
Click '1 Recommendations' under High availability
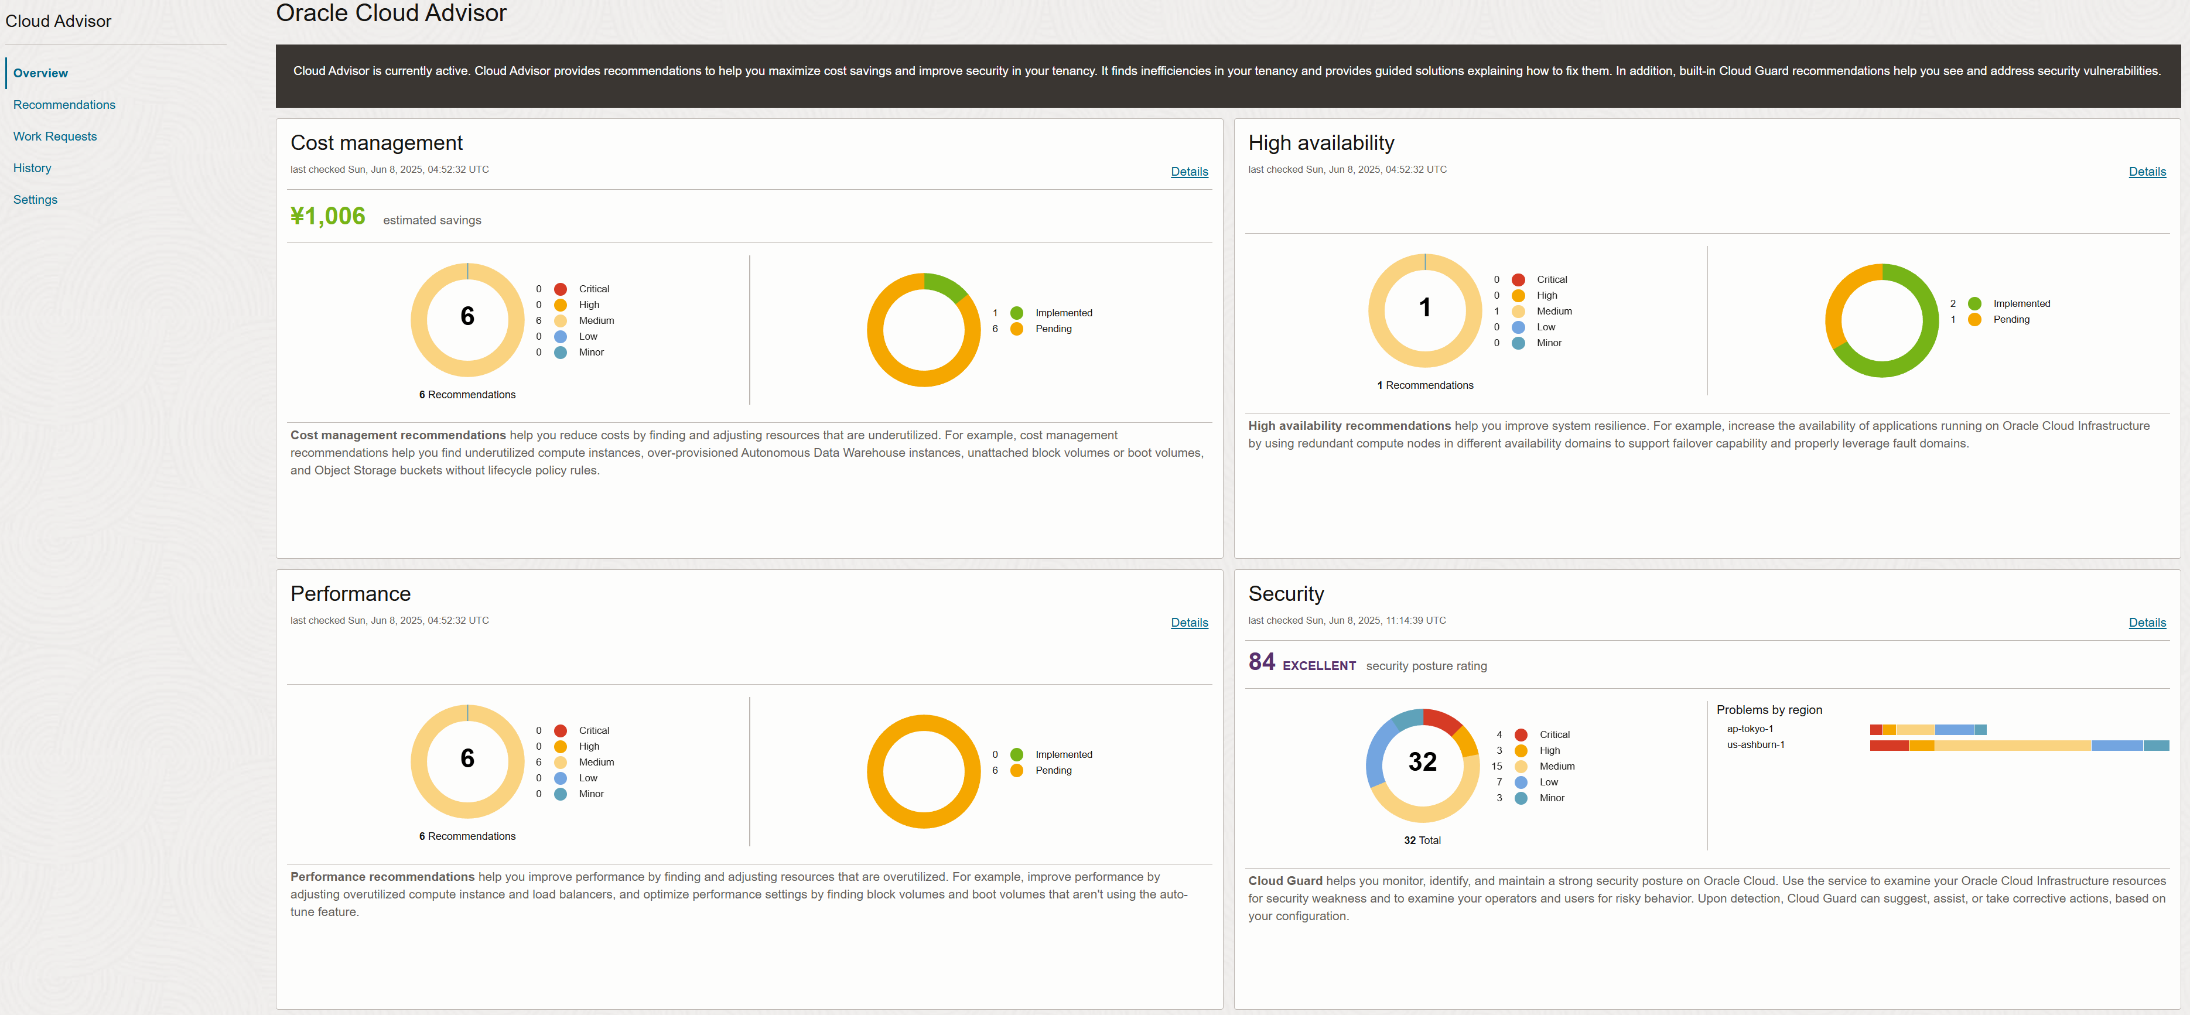click(1425, 385)
